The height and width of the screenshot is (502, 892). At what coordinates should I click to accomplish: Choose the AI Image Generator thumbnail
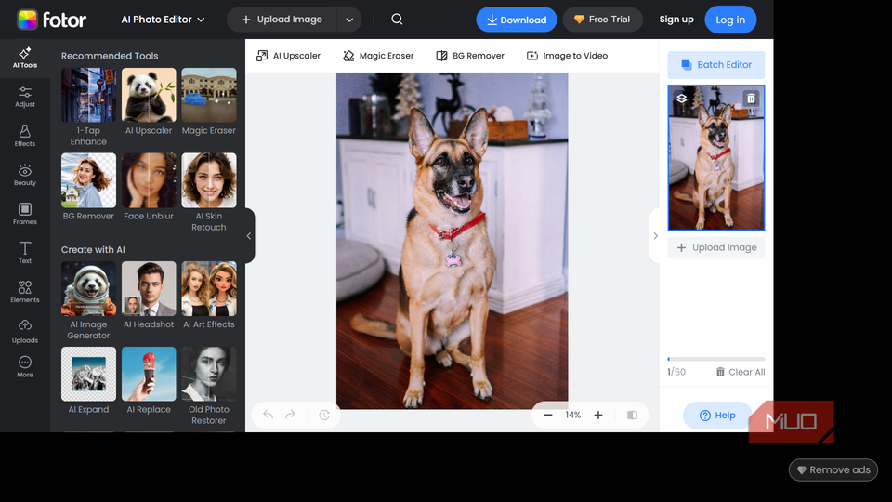(88, 288)
